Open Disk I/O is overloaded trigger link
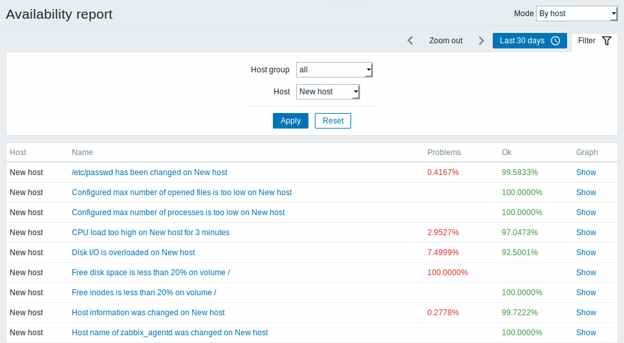The width and height of the screenshot is (624, 343). [x=133, y=253]
